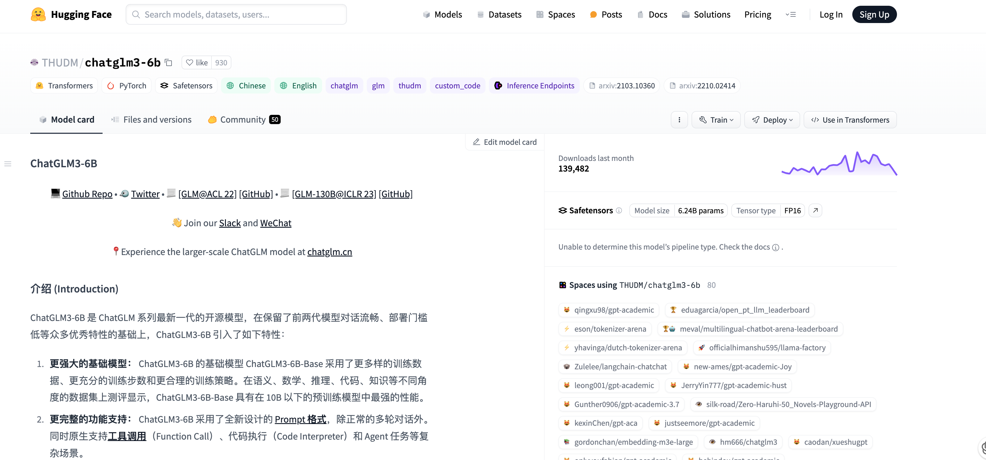Click the custom_code tag
This screenshot has height=460, width=986.
pyautogui.click(x=457, y=86)
